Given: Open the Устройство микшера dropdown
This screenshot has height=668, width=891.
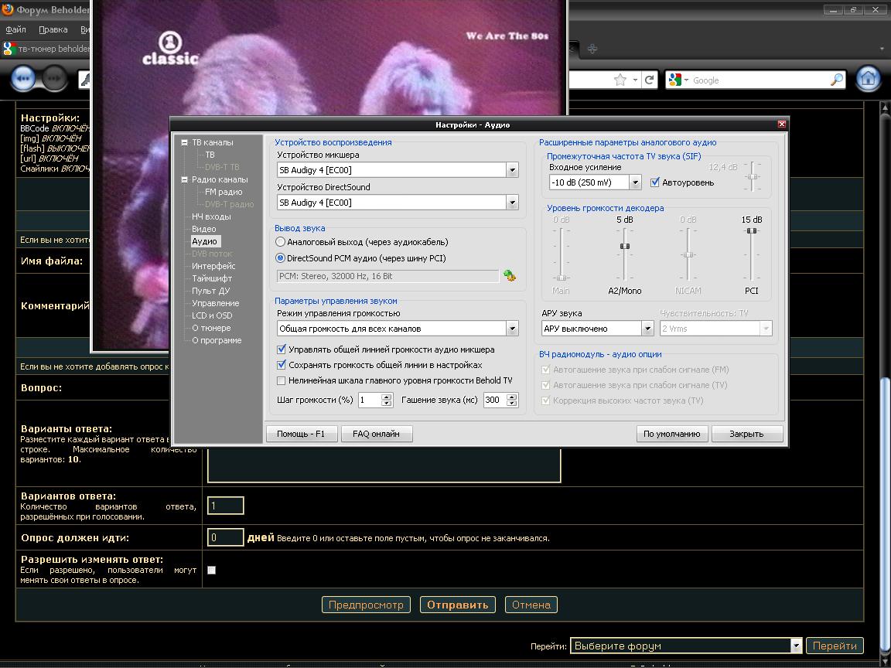Looking at the screenshot, I should click(x=512, y=170).
